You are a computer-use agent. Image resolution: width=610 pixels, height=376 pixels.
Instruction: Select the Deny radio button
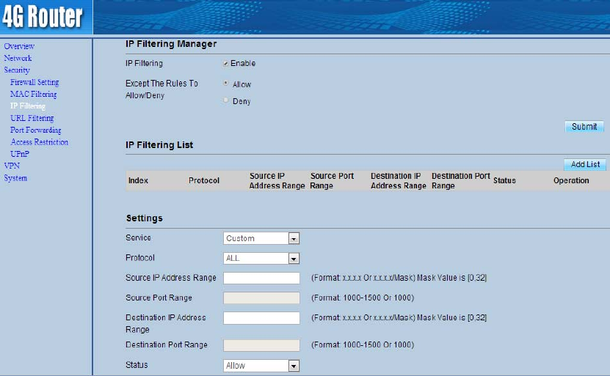click(225, 100)
